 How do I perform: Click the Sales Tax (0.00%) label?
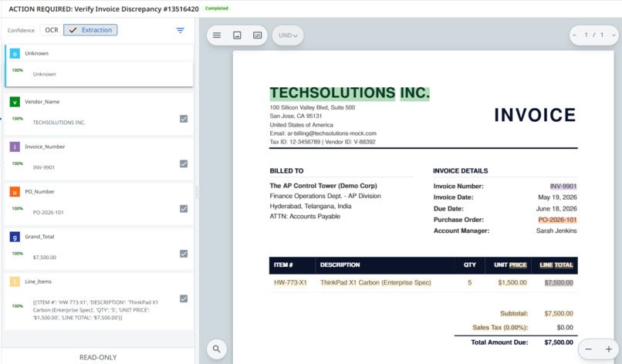point(500,328)
